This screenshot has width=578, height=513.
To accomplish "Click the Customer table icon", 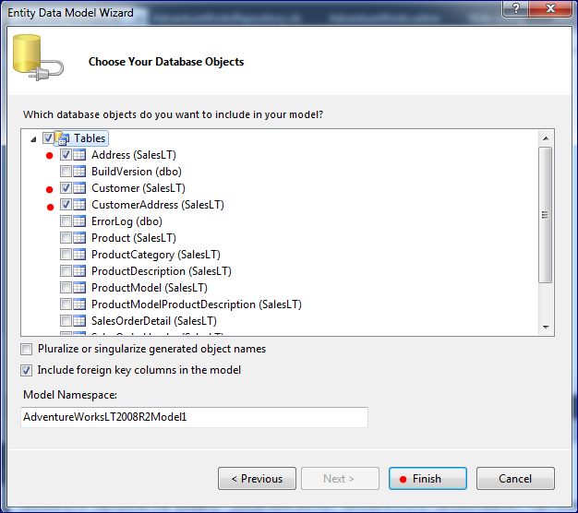I will point(79,188).
